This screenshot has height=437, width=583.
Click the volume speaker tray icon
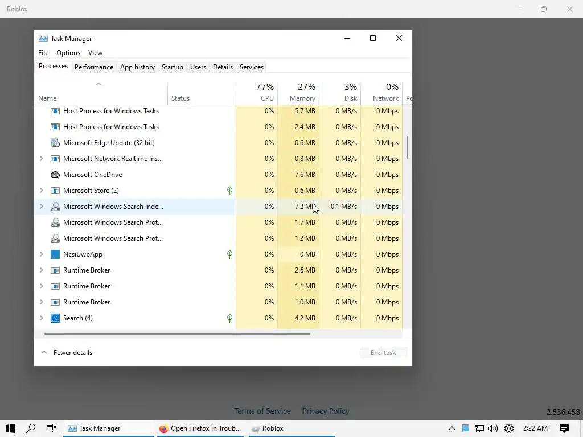click(493, 428)
